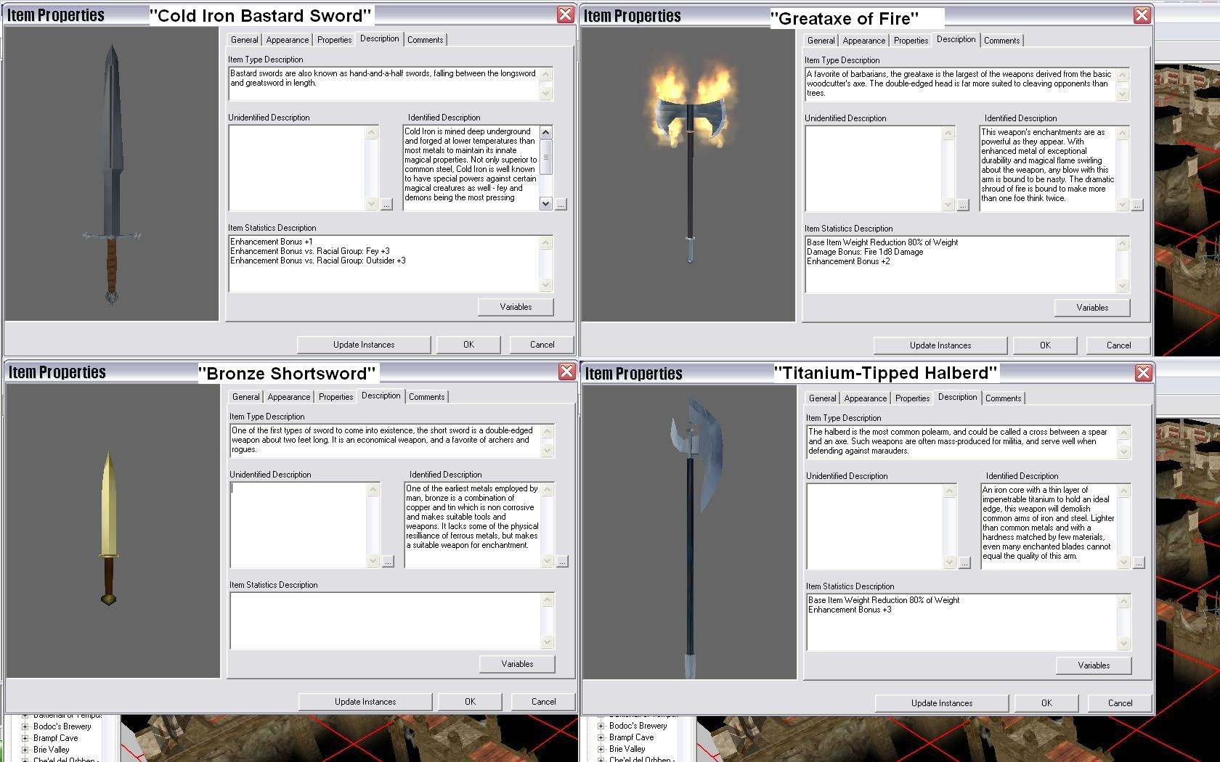This screenshot has width=1220, height=762.
Task: Switch to Properties tab in Bronze Shortsword dialog
Action: pyautogui.click(x=335, y=397)
